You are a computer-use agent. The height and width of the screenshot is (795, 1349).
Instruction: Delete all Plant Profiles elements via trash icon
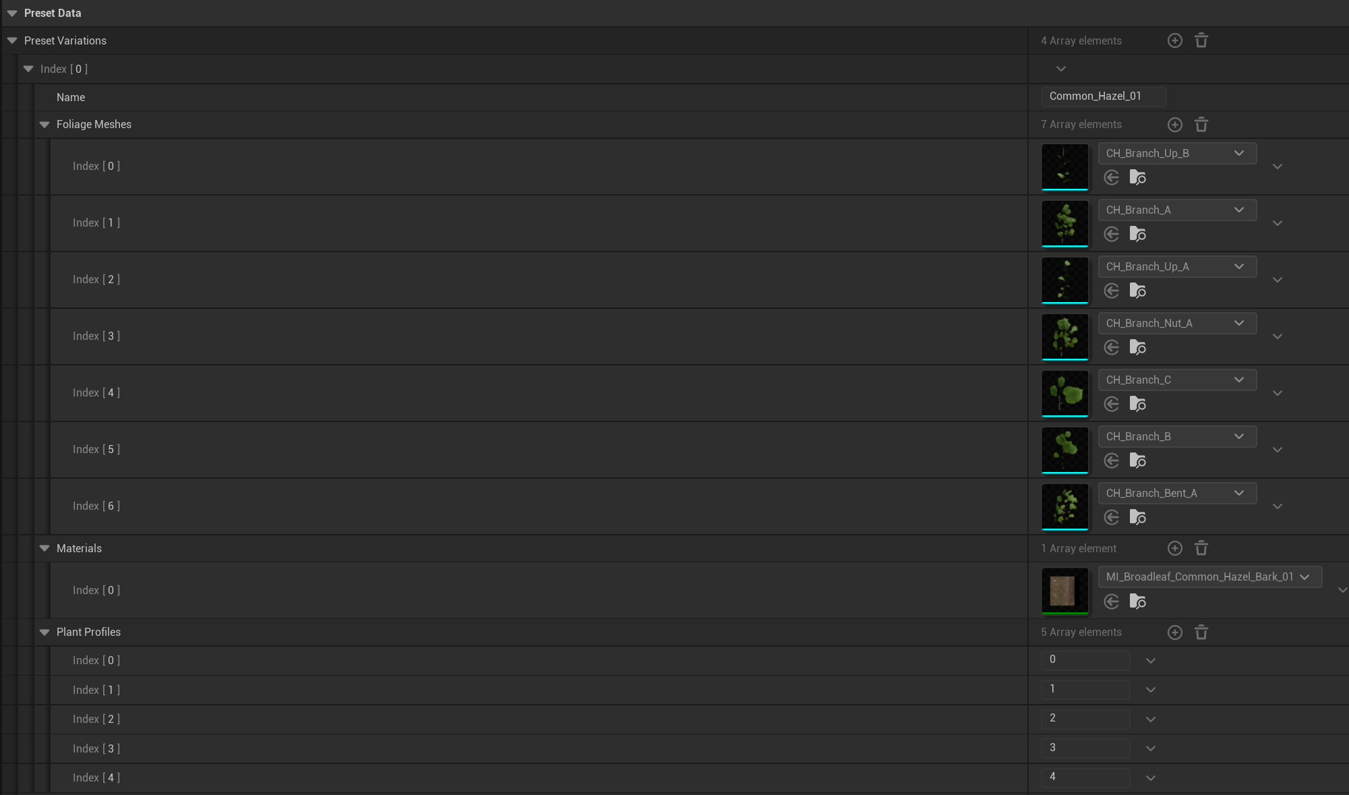pyautogui.click(x=1201, y=632)
